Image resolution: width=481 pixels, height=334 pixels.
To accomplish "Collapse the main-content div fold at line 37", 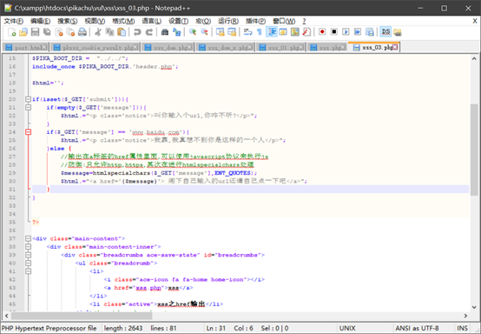I will [29, 238].
